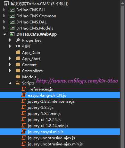The height and width of the screenshot is (148, 125).
Task: Click the vertical scrollbar track
Action: [122, 77]
